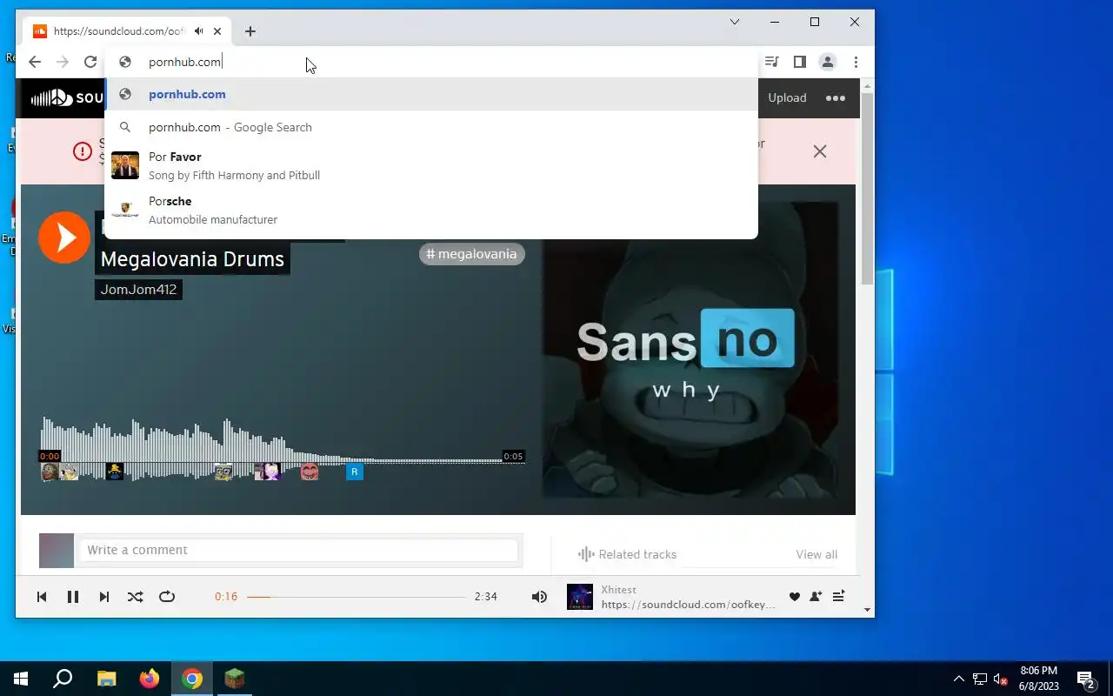Open File Explorer from the taskbar

pos(106,679)
